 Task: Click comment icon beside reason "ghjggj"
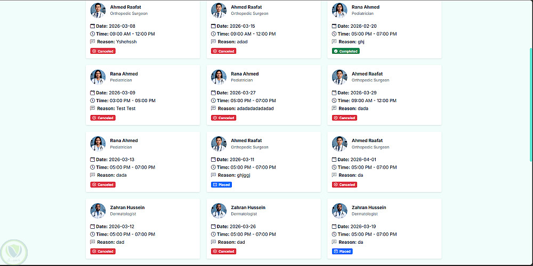click(x=213, y=175)
